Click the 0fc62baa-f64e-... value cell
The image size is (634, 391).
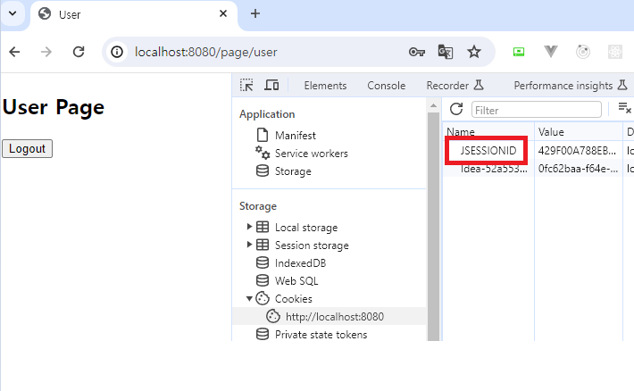(579, 169)
